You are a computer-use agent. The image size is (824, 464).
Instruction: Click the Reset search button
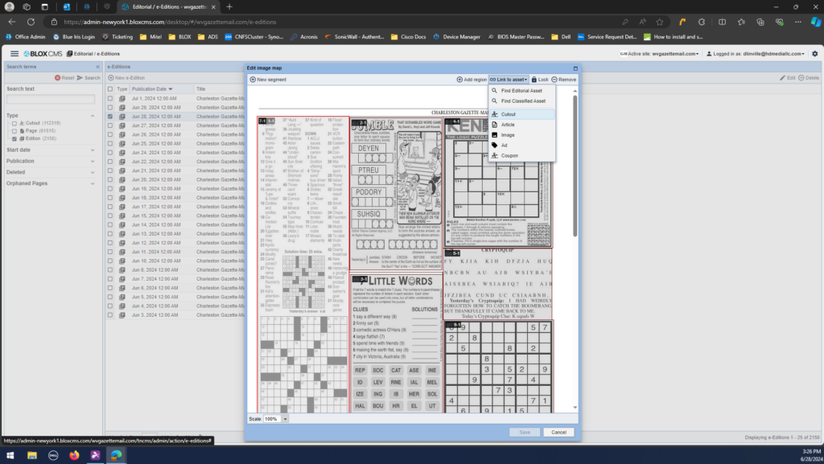click(64, 78)
